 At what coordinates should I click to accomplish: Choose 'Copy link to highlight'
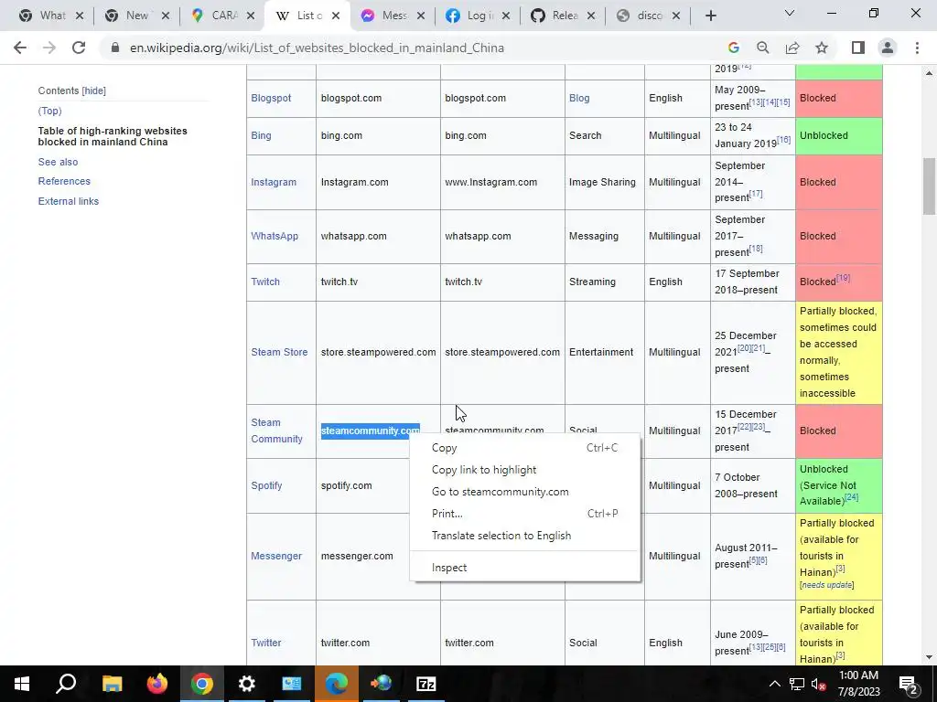point(524,470)
